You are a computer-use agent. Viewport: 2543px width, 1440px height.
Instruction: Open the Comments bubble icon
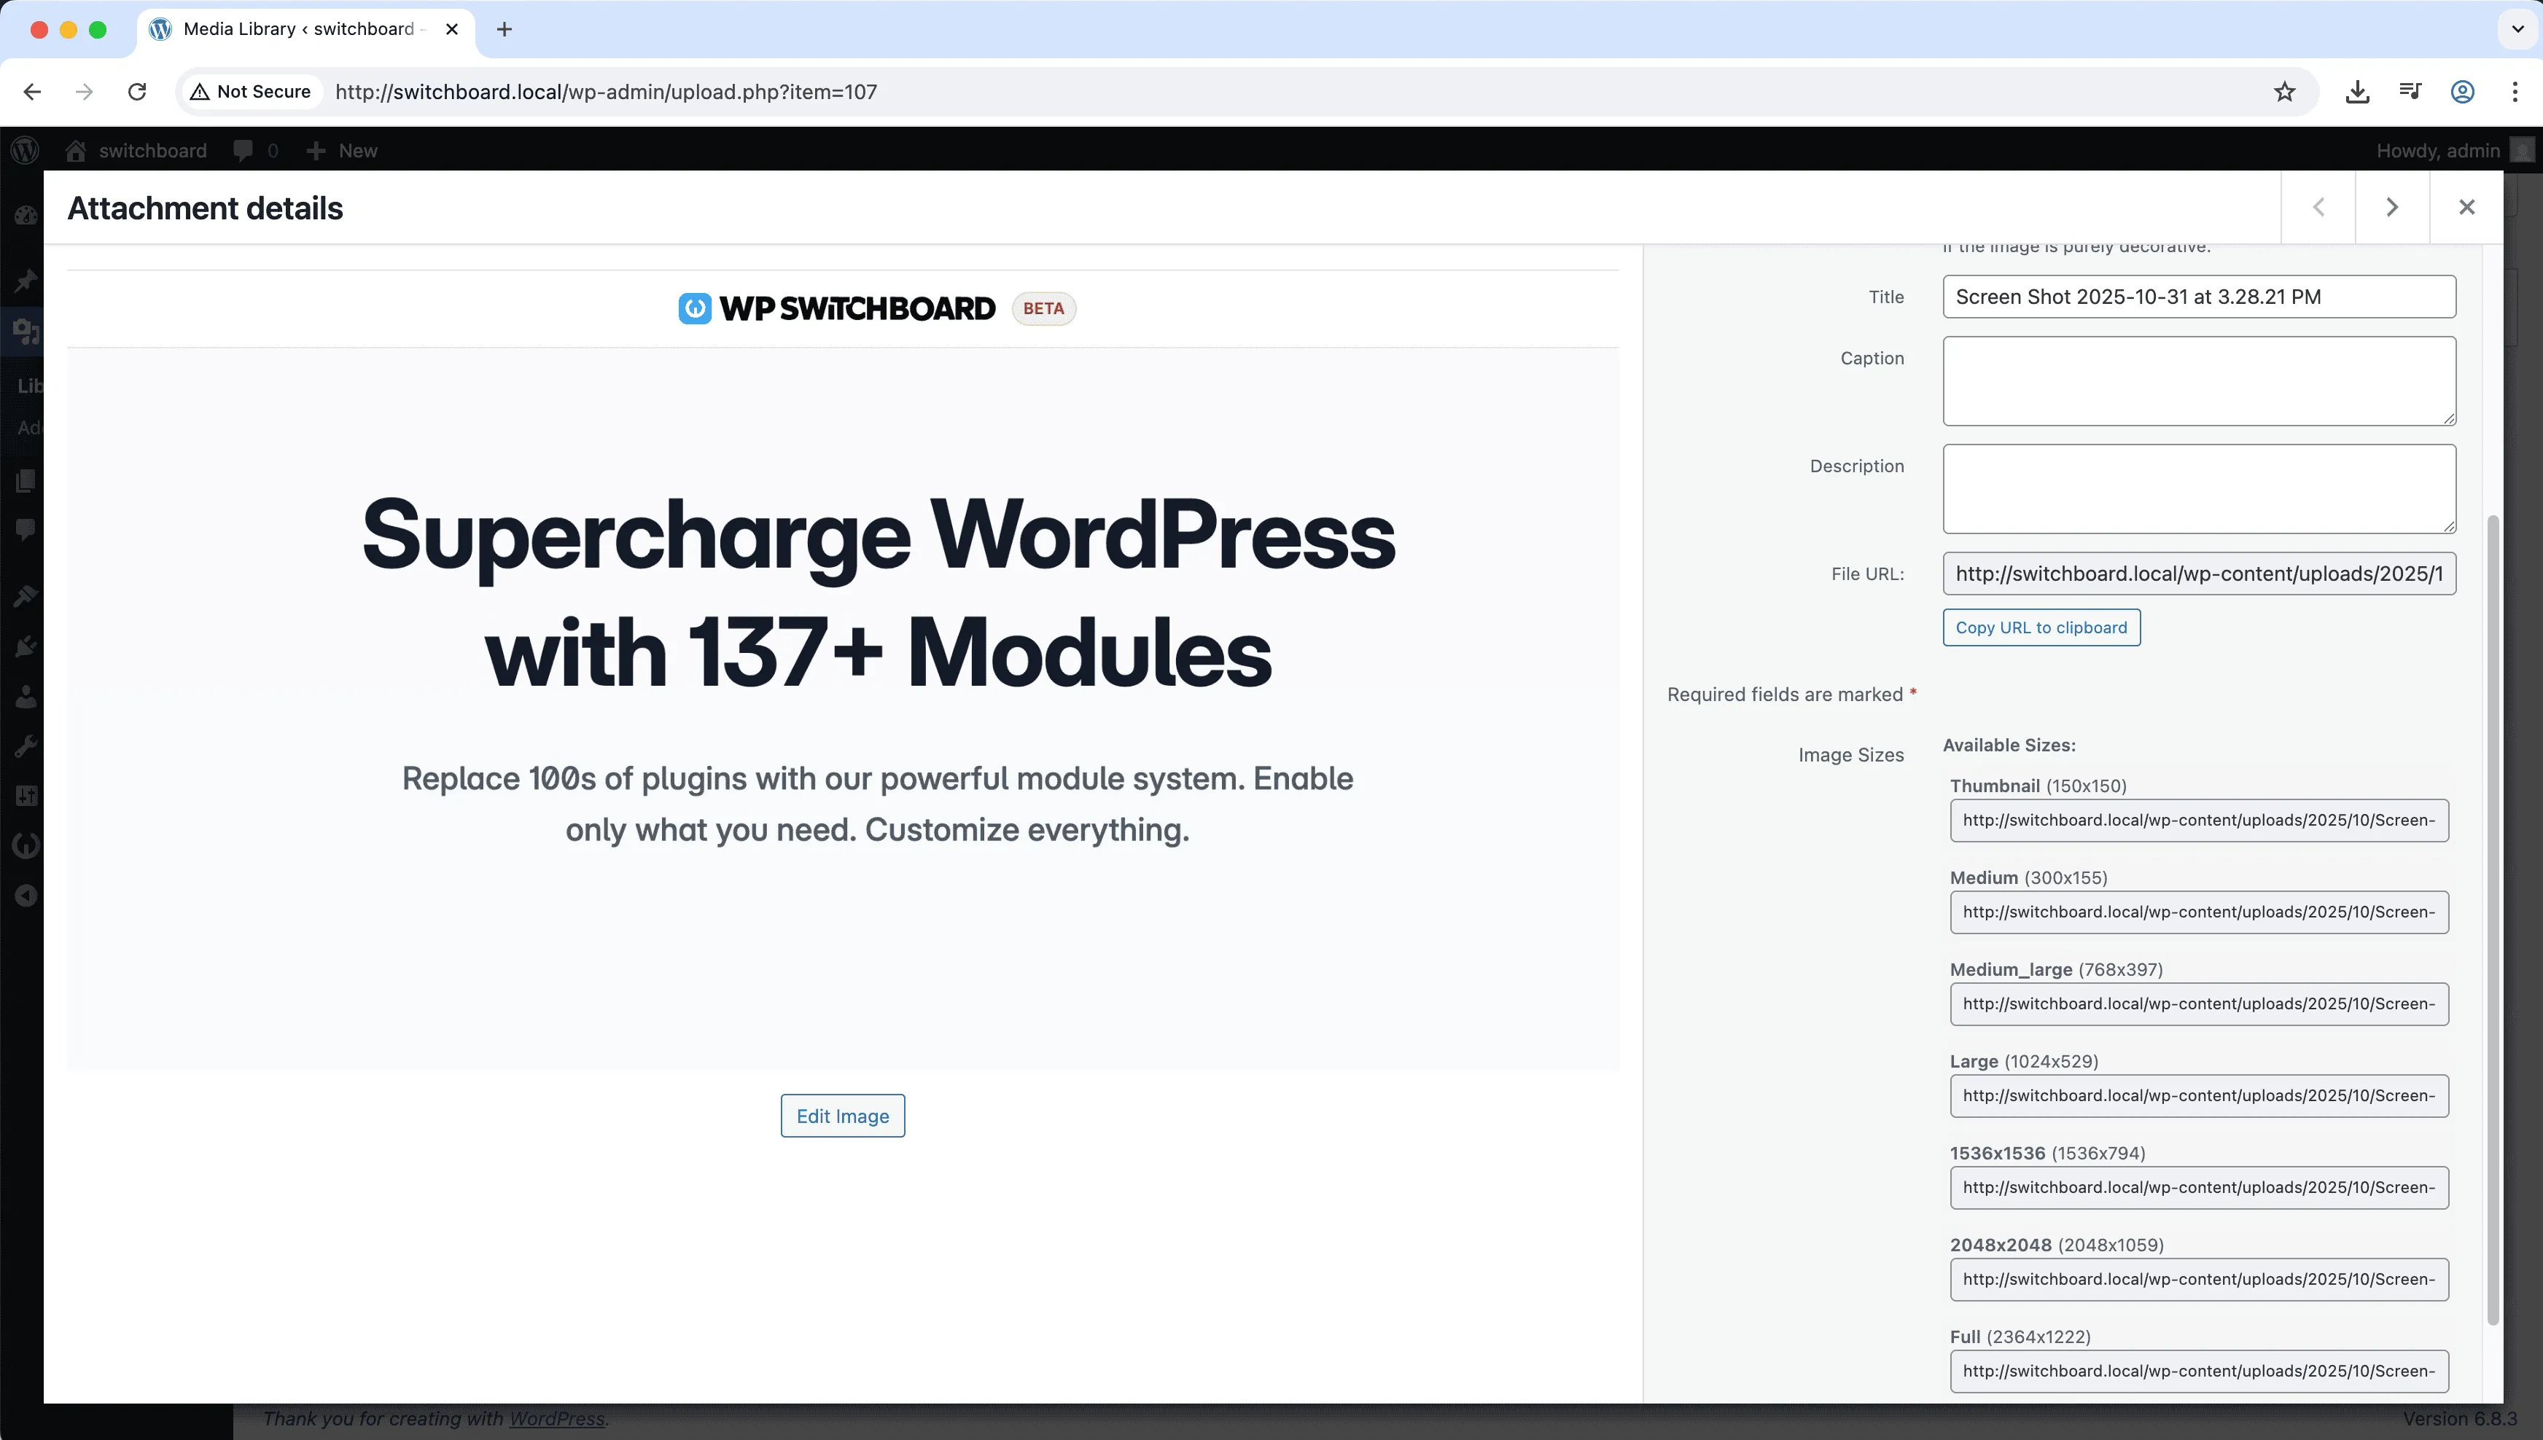coord(27,529)
